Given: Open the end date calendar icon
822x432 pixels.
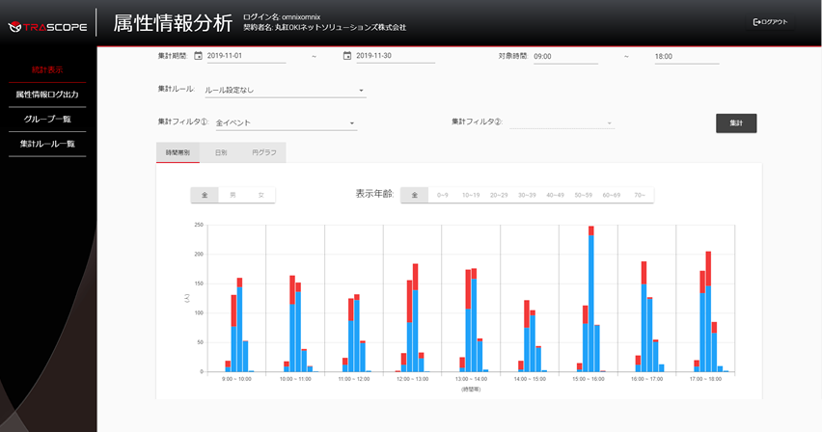Looking at the screenshot, I should coord(347,56).
